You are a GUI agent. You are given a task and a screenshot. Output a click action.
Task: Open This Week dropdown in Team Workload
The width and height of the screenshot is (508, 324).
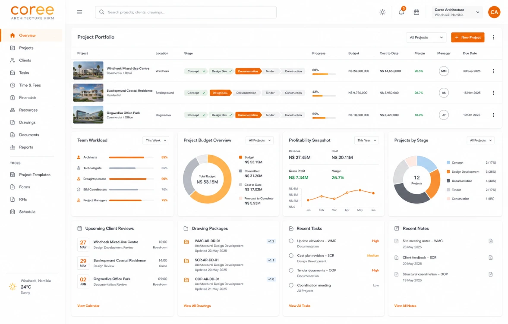(156, 140)
